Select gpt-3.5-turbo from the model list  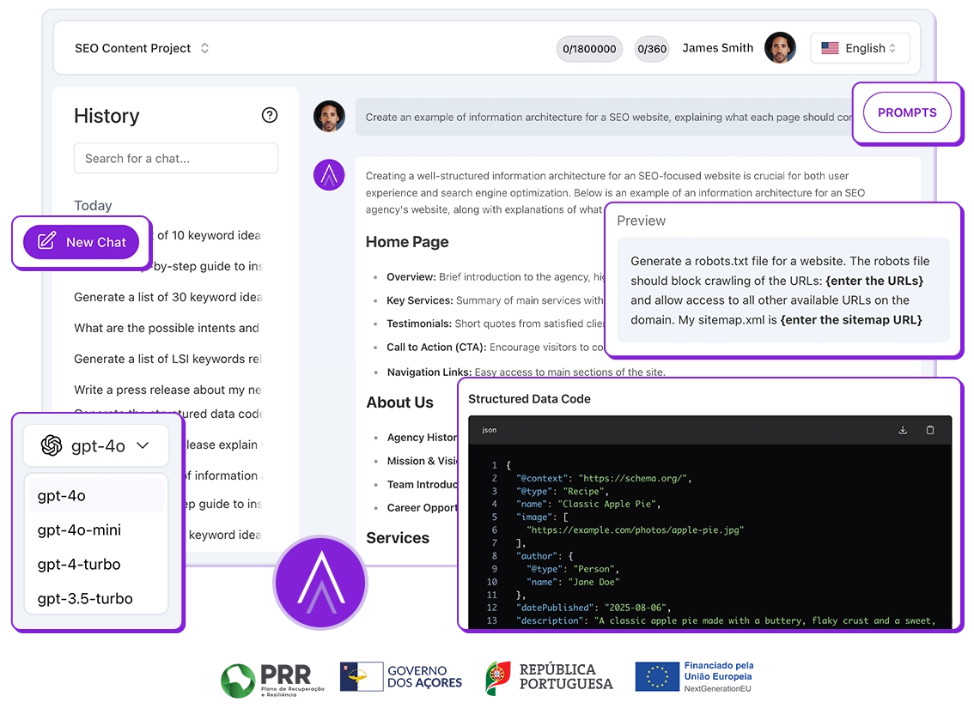click(86, 598)
